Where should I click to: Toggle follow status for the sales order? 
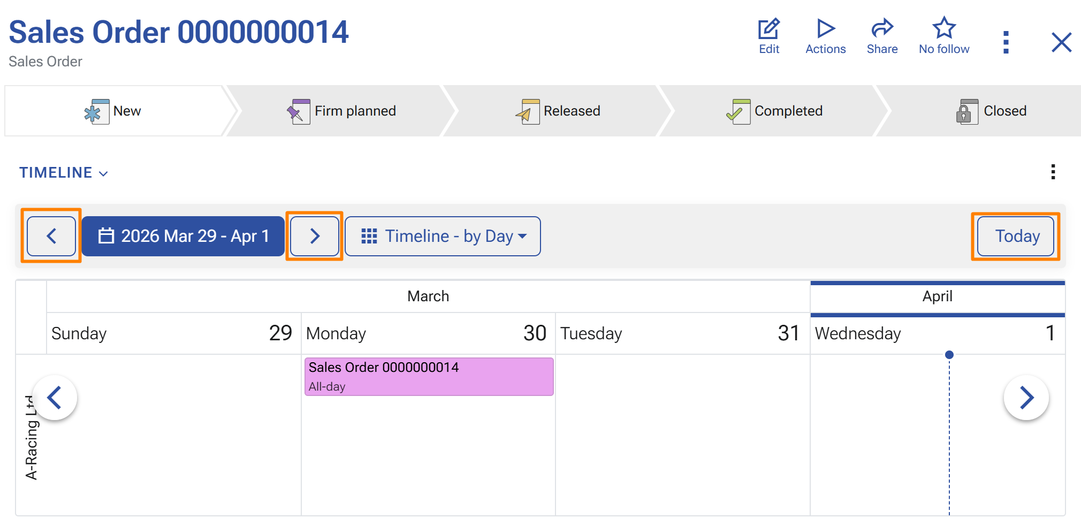click(943, 35)
